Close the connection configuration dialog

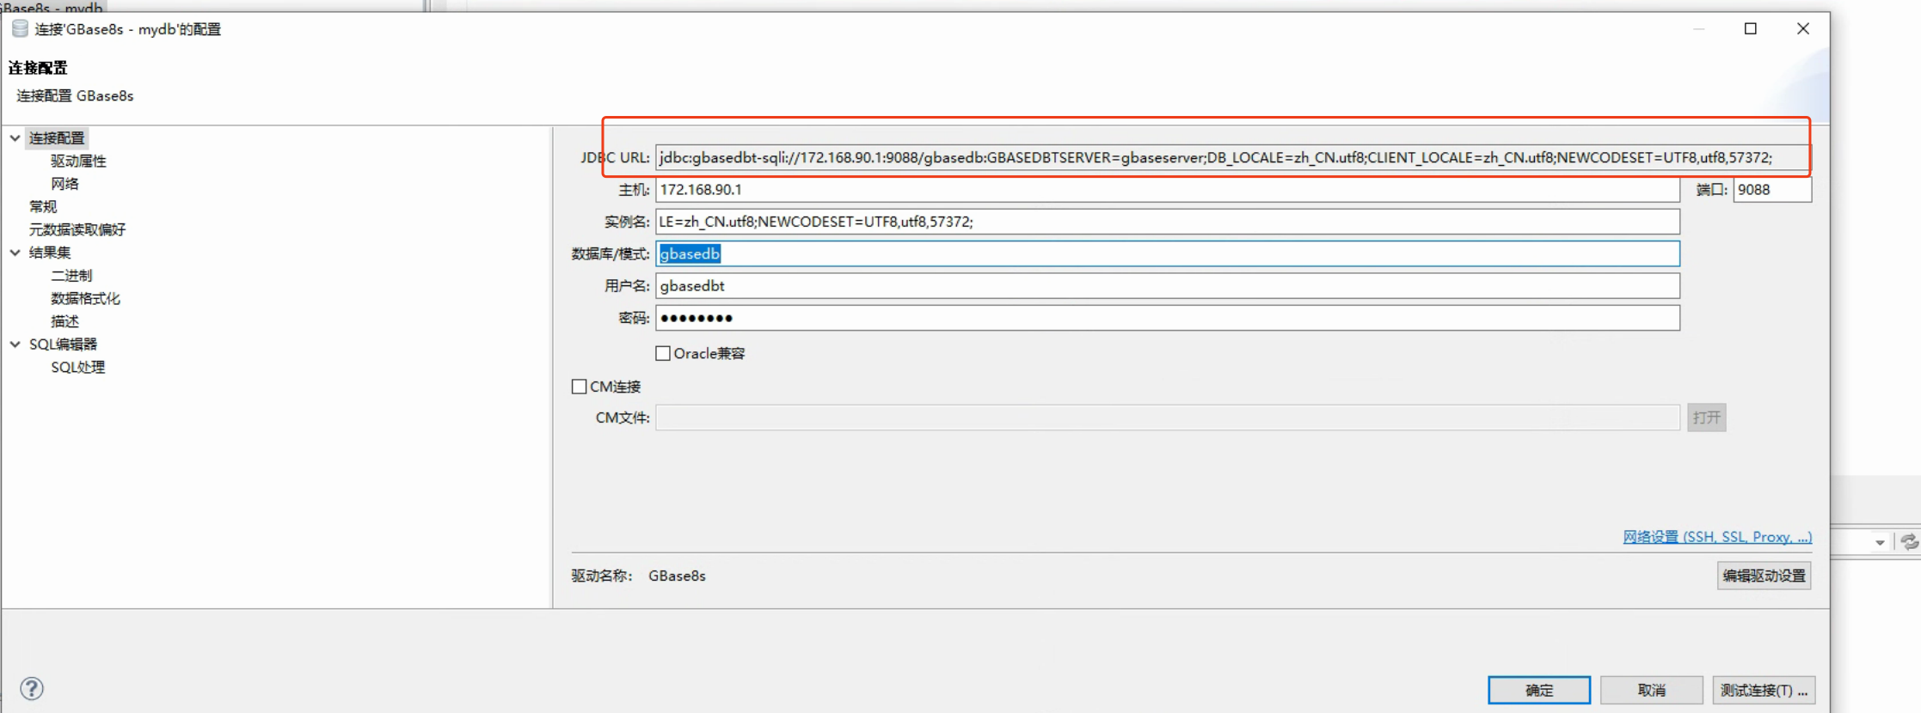[1803, 29]
